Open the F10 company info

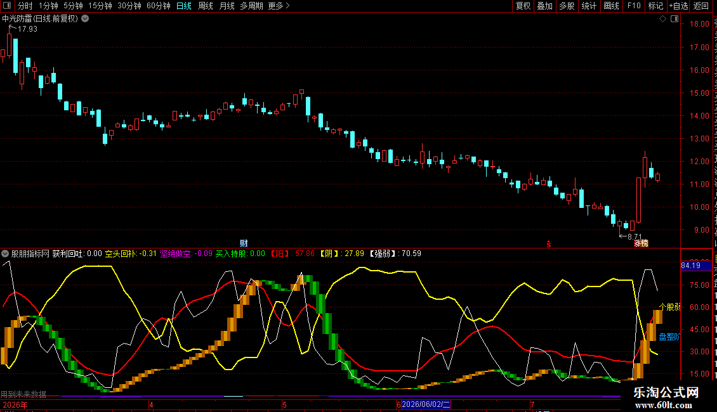click(634, 6)
